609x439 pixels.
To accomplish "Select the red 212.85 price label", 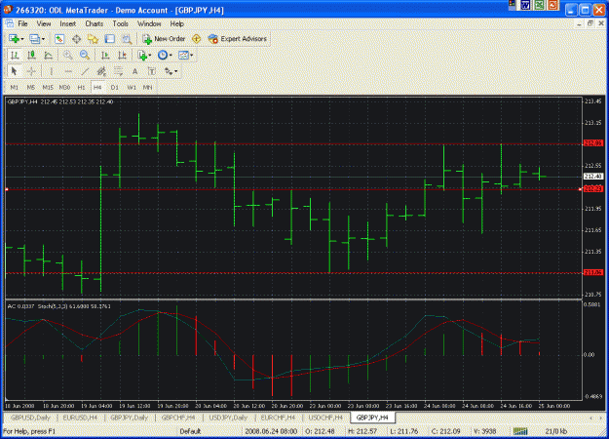I will [593, 143].
